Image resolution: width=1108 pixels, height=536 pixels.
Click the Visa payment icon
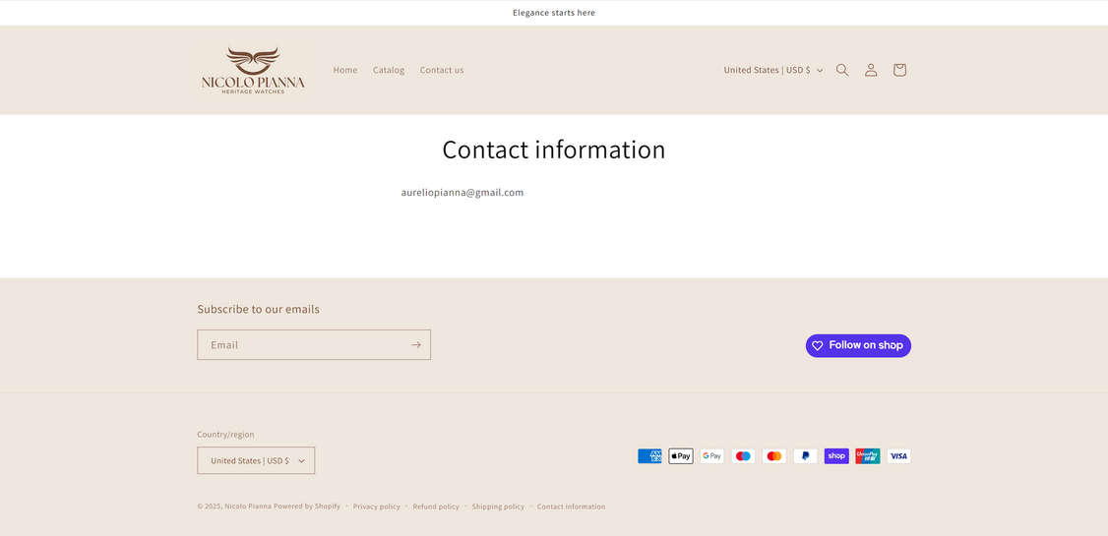pyautogui.click(x=898, y=456)
